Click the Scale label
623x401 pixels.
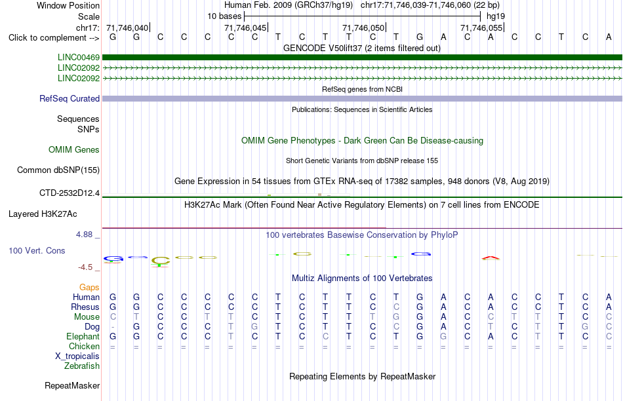[89, 16]
